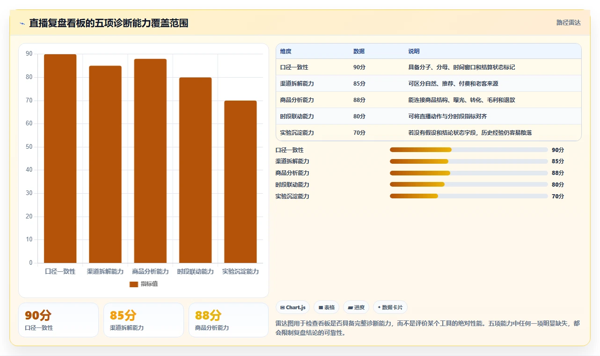Open the 85分 渠道拆解能力 data card
600x356 pixels.
pos(144,320)
